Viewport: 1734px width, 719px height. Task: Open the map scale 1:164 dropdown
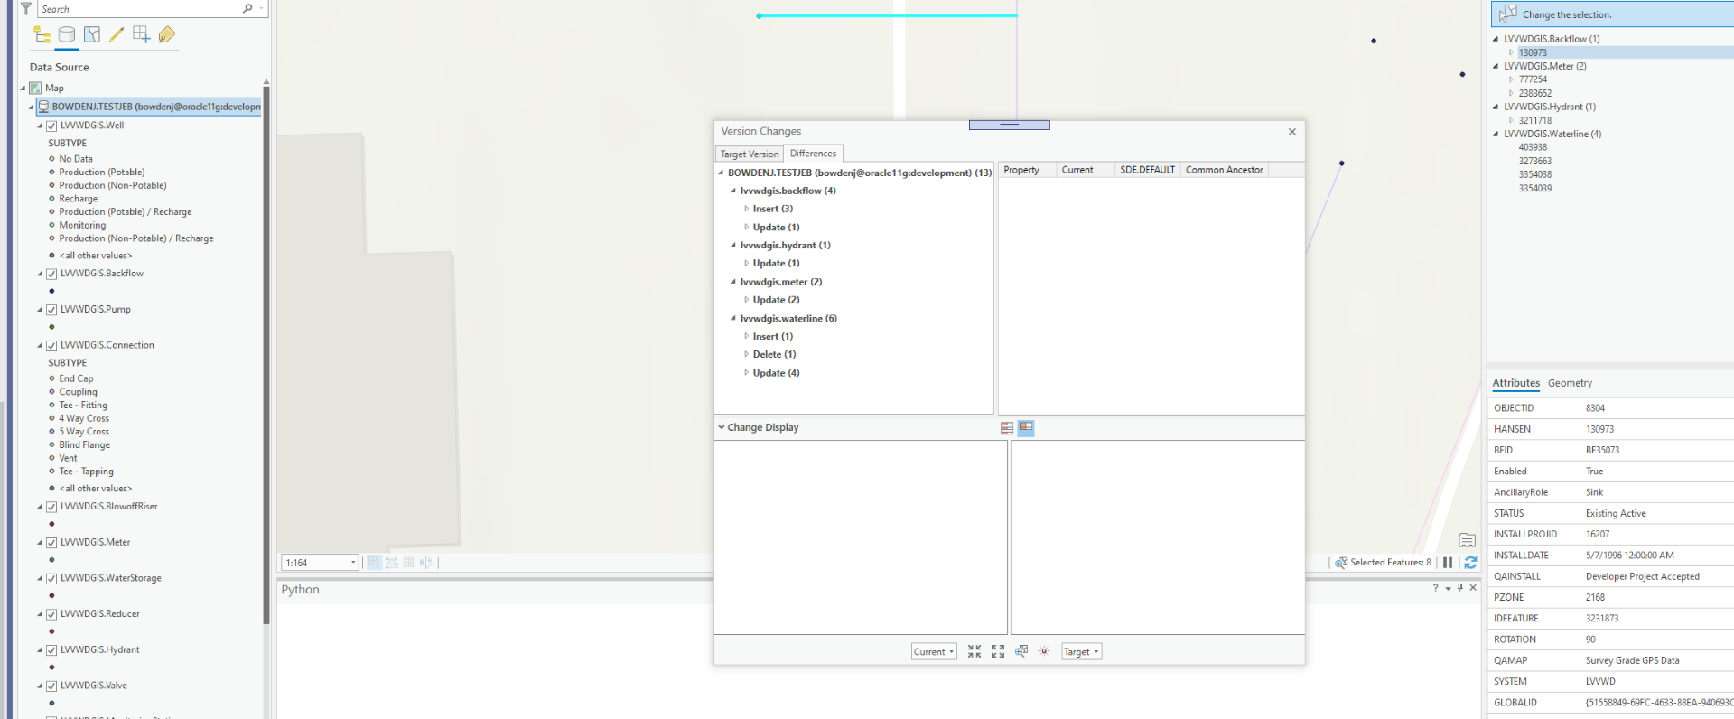pyautogui.click(x=352, y=562)
